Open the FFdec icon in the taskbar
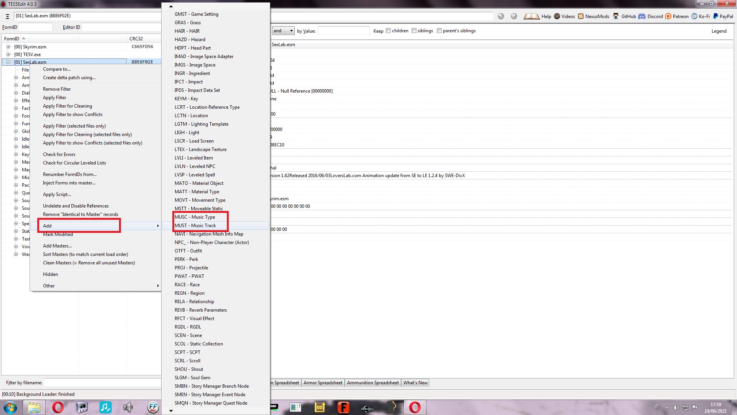Viewport: 737px width, 415px height. point(153,407)
